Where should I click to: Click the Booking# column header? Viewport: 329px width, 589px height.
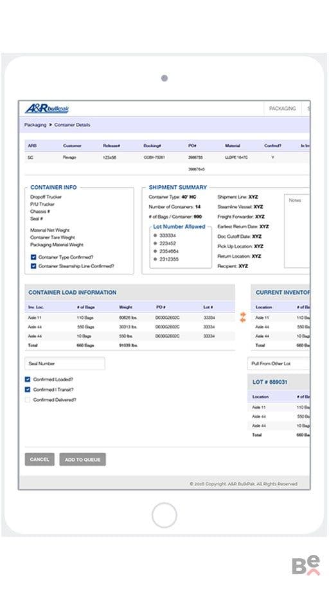click(152, 146)
